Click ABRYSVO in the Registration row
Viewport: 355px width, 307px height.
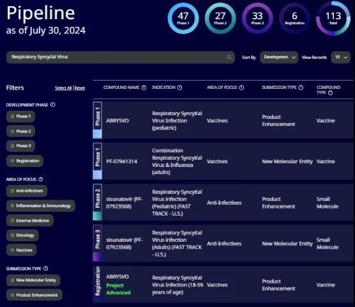point(117,277)
